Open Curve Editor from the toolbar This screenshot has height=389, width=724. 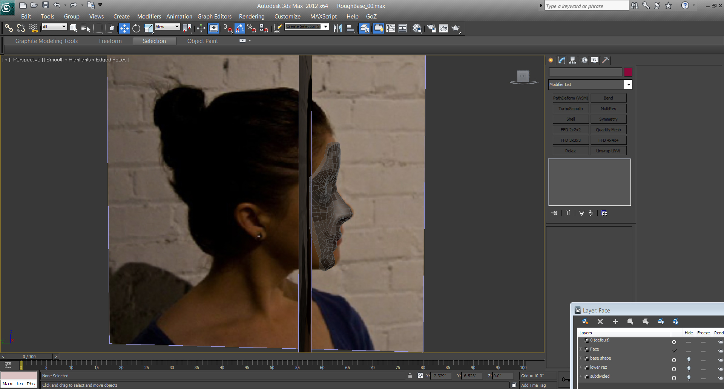pos(391,28)
